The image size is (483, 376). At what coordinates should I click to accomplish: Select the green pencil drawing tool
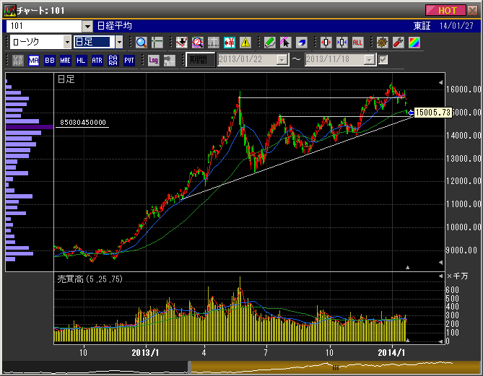269,43
